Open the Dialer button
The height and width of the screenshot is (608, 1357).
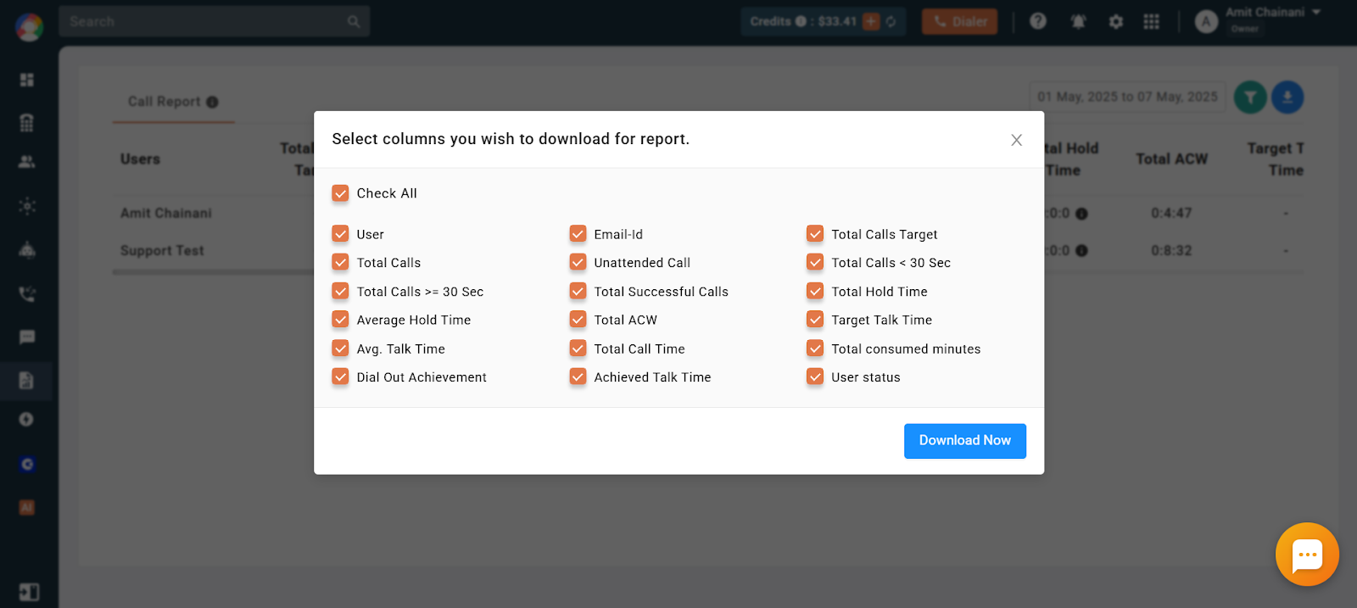(960, 22)
